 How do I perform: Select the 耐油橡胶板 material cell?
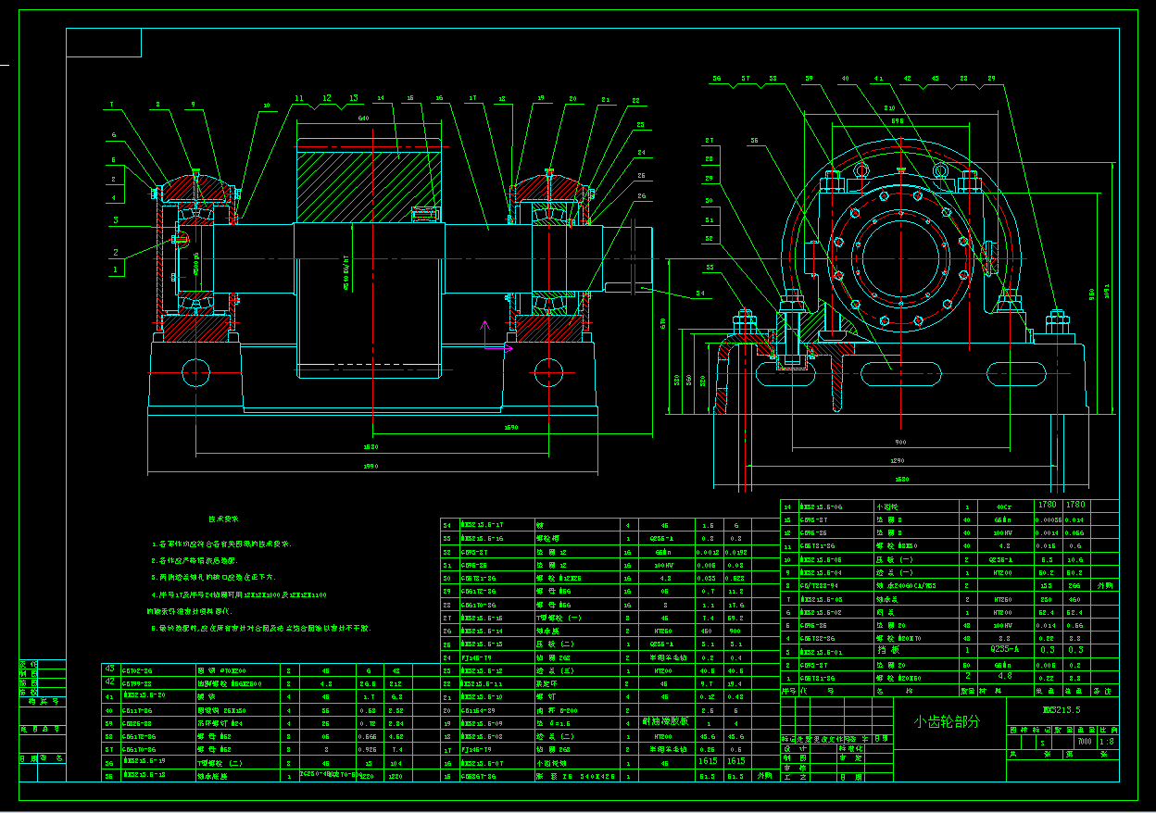click(664, 721)
